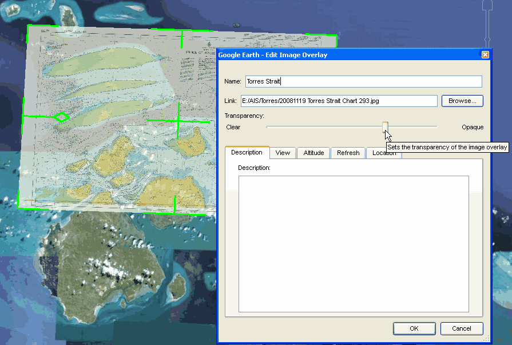The image size is (512, 345).
Task: Open the Refresh tab
Action: coord(348,153)
